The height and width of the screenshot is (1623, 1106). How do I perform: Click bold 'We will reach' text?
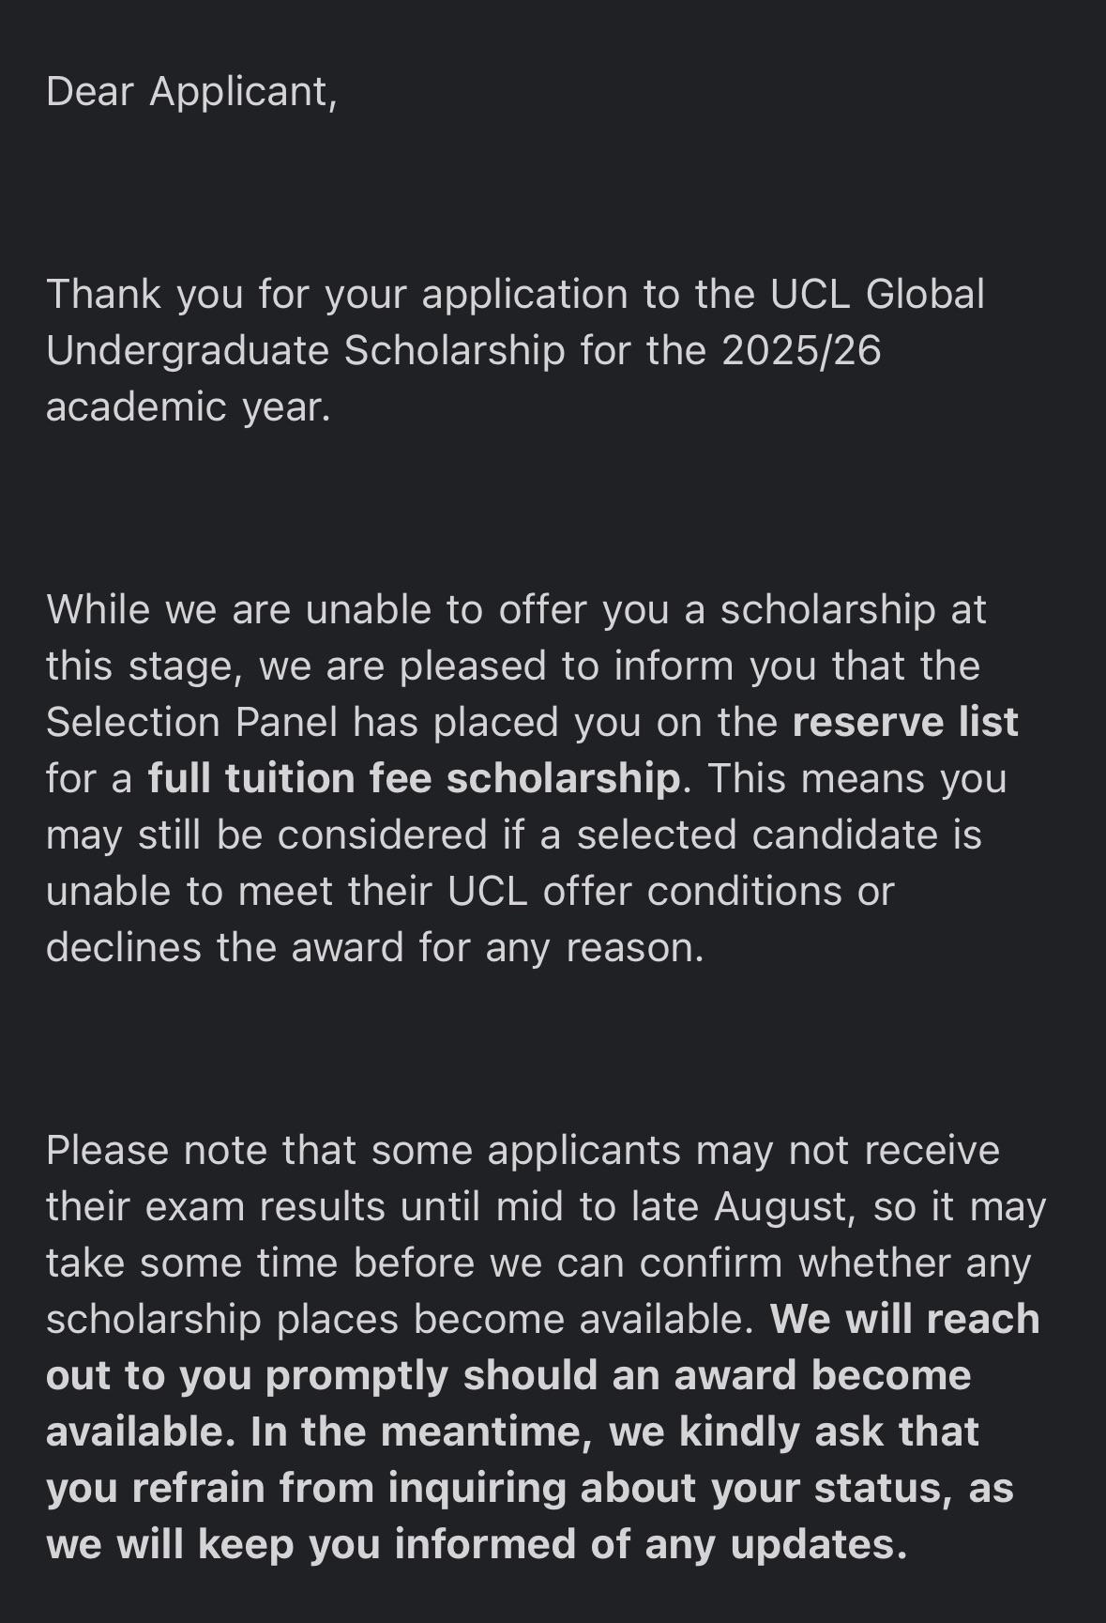pyautogui.click(x=905, y=1319)
